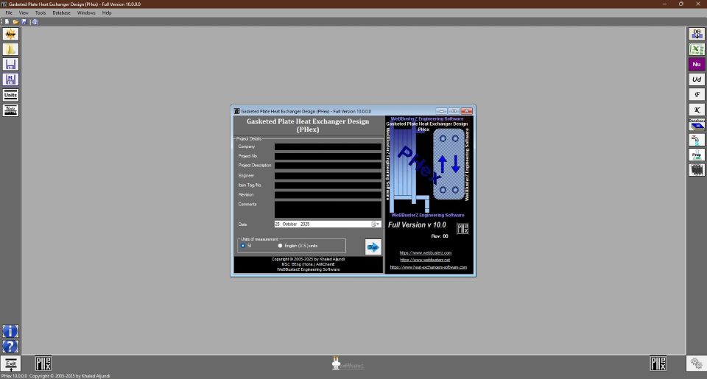
Task: Open help with the blue question mark icon
Action: point(10,346)
